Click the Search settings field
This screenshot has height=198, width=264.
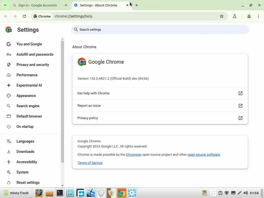coord(160,30)
